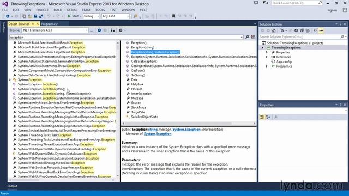349x196 pixels.
Task: Click the Undo toolbar icon
Action: pos(49,16)
